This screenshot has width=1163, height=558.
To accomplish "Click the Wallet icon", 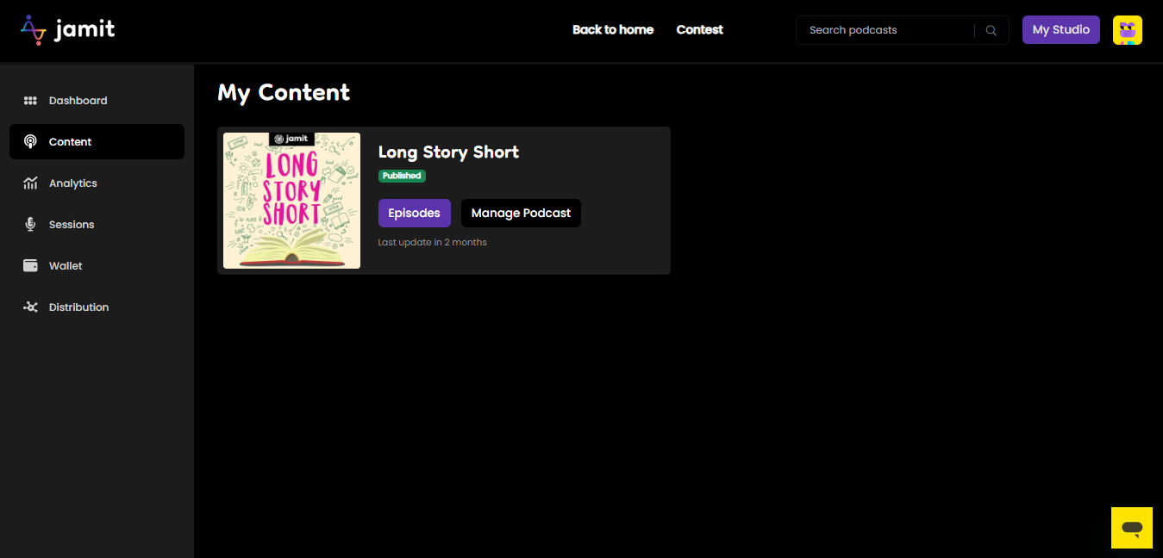I will pyautogui.click(x=30, y=266).
